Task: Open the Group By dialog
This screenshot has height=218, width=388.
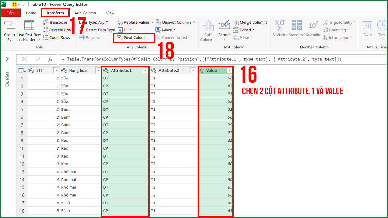Action: [x=9, y=31]
